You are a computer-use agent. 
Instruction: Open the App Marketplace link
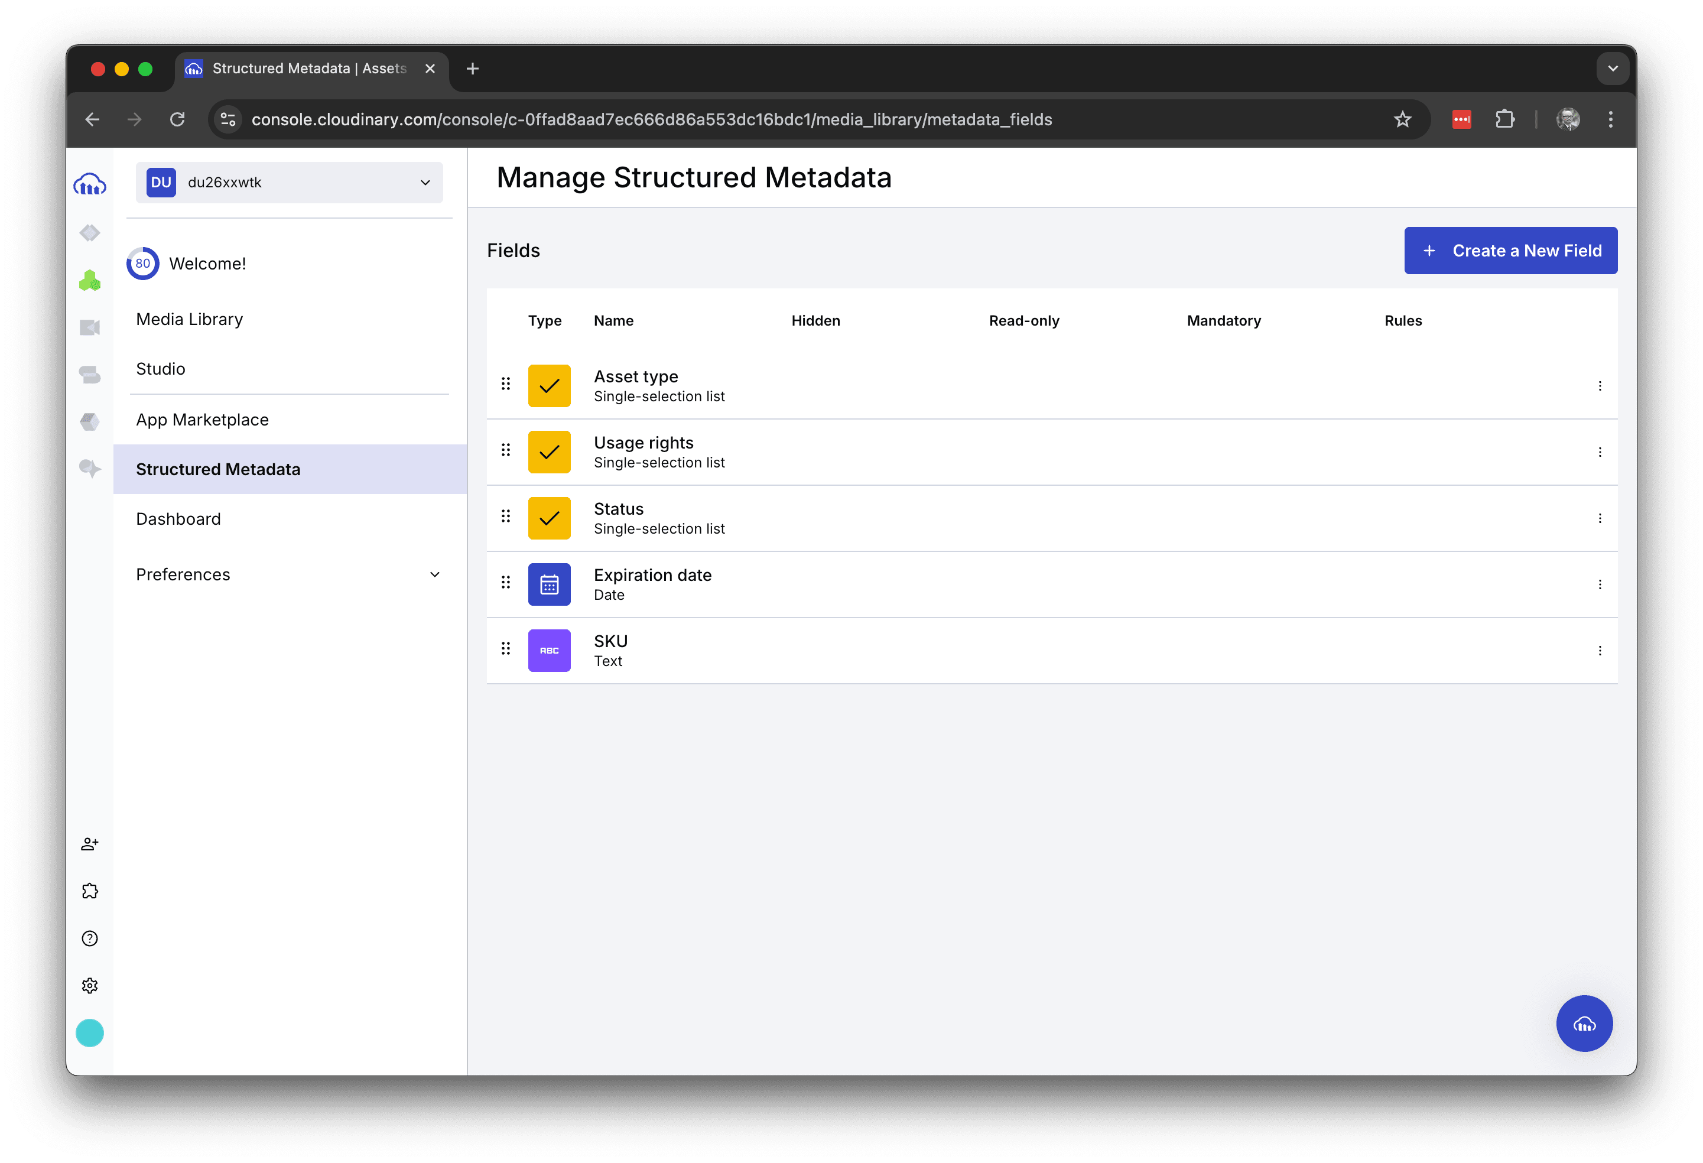click(x=202, y=420)
